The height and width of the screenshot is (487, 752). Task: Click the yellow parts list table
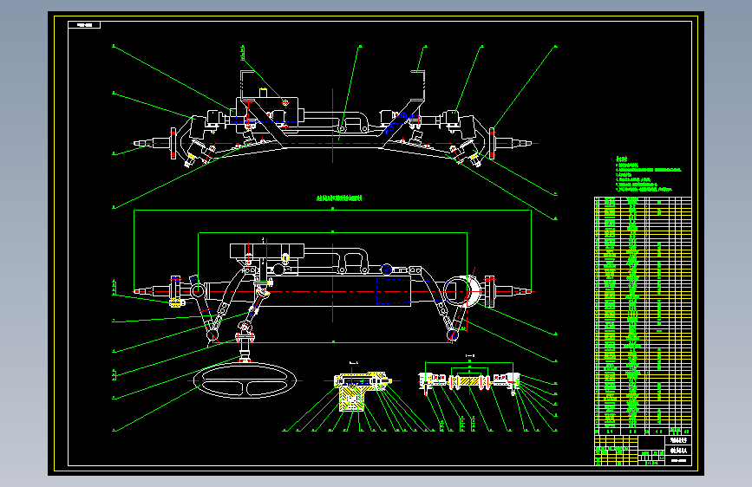(x=643, y=316)
